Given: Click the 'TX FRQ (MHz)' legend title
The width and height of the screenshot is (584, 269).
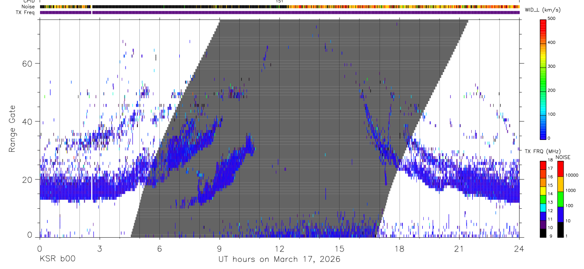Looking at the screenshot, I should tap(544, 151).
